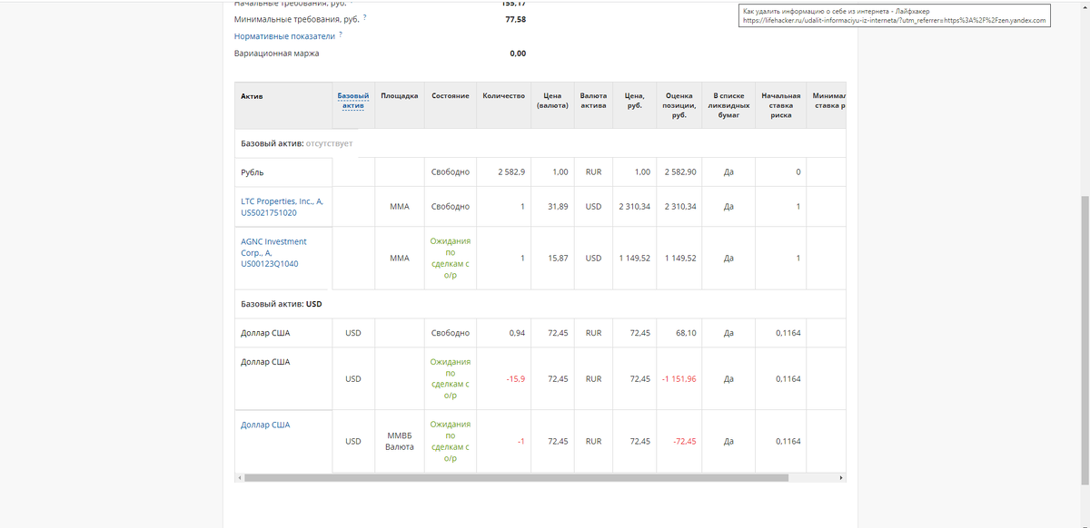Screen dimensions: 1090x528
Task: Open LTC Properties, Inc. asset link
Action: (x=282, y=207)
